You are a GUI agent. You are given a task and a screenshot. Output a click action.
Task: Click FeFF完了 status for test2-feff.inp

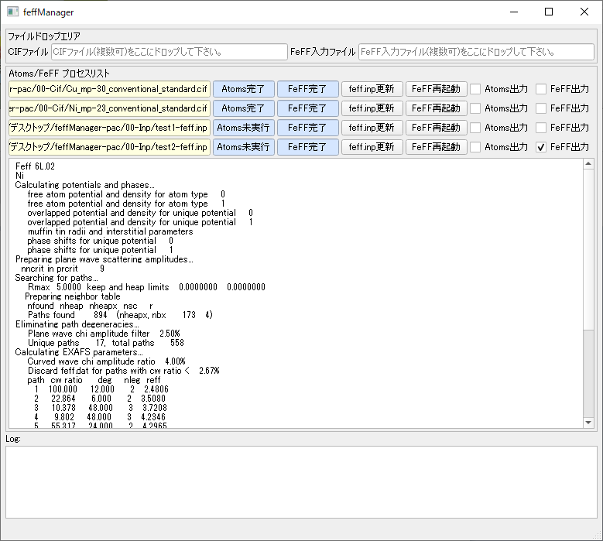(307, 147)
